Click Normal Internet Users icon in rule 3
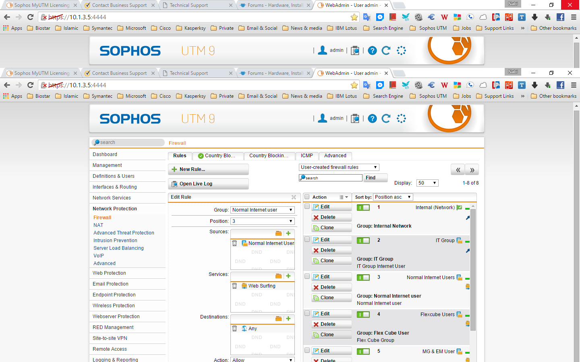The width and height of the screenshot is (580, 362). 459,278
